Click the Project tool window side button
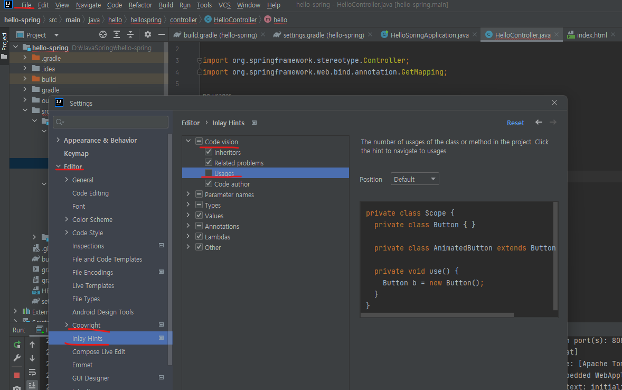 pos(4,46)
